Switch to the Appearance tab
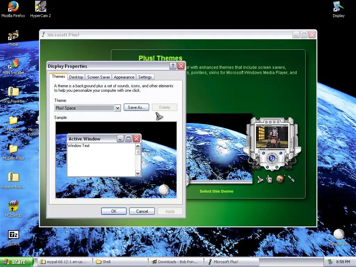Viewport: 356px width, 267px height. (124, 77)
